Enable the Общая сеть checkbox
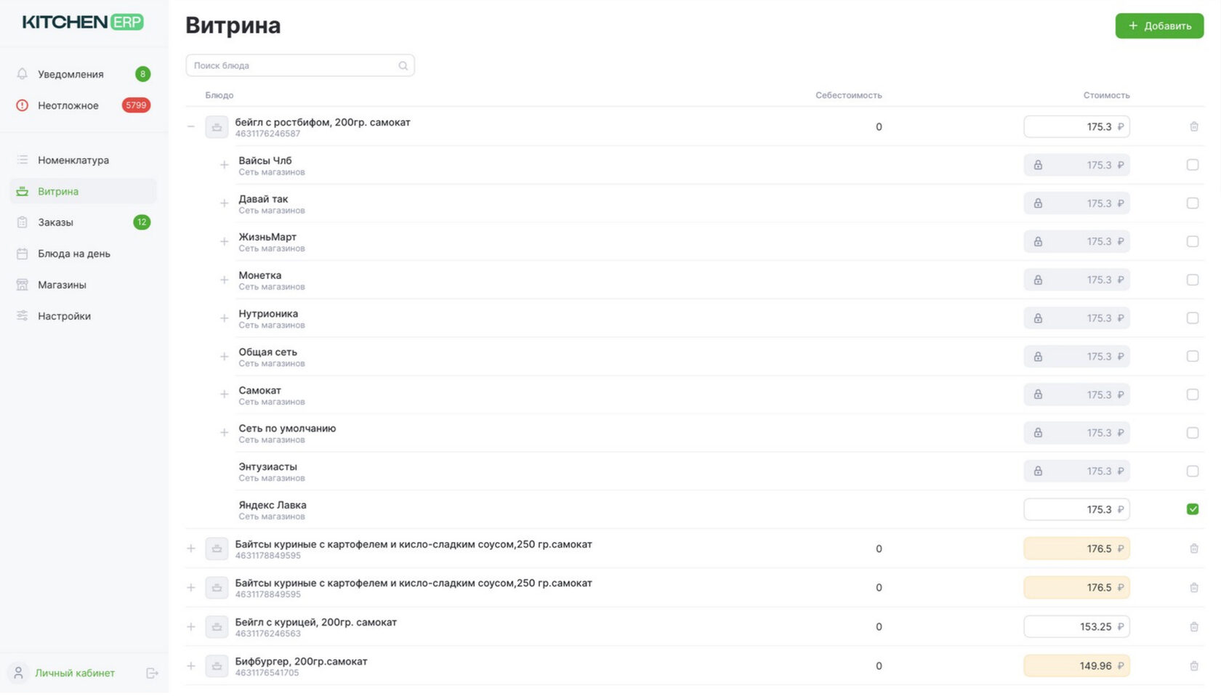This screenshot has width=1221, height=696. click(x=1192, y=356)
